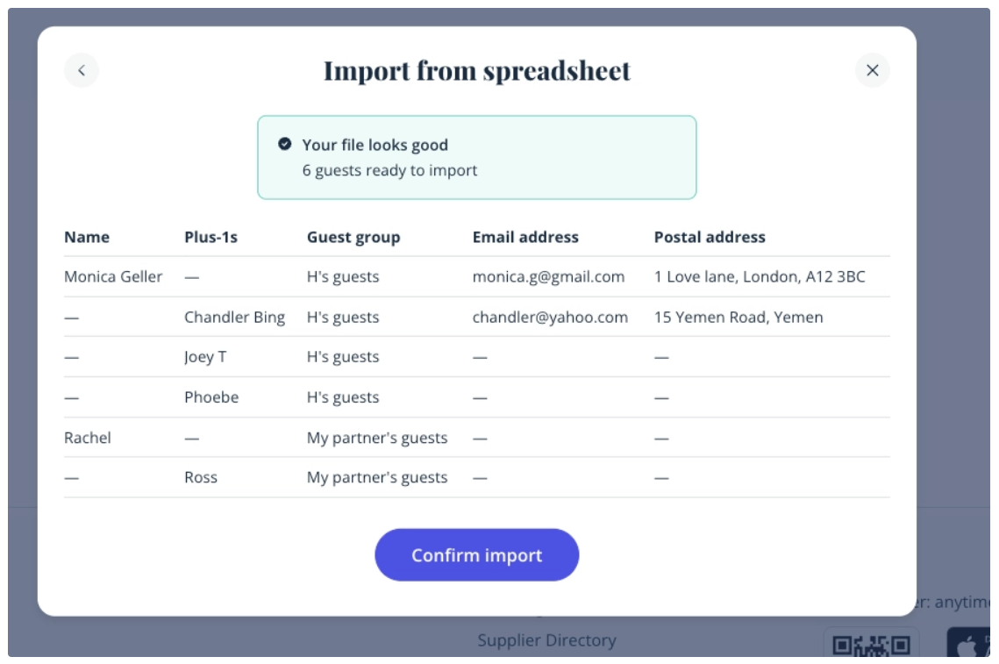Select the Ross plus-one cell
This screenshot has width=999, height=664.
click(x=201, y=478)
